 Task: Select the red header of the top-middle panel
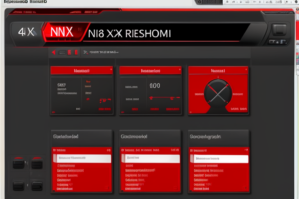pyautogui.click(x=150, y=71)
